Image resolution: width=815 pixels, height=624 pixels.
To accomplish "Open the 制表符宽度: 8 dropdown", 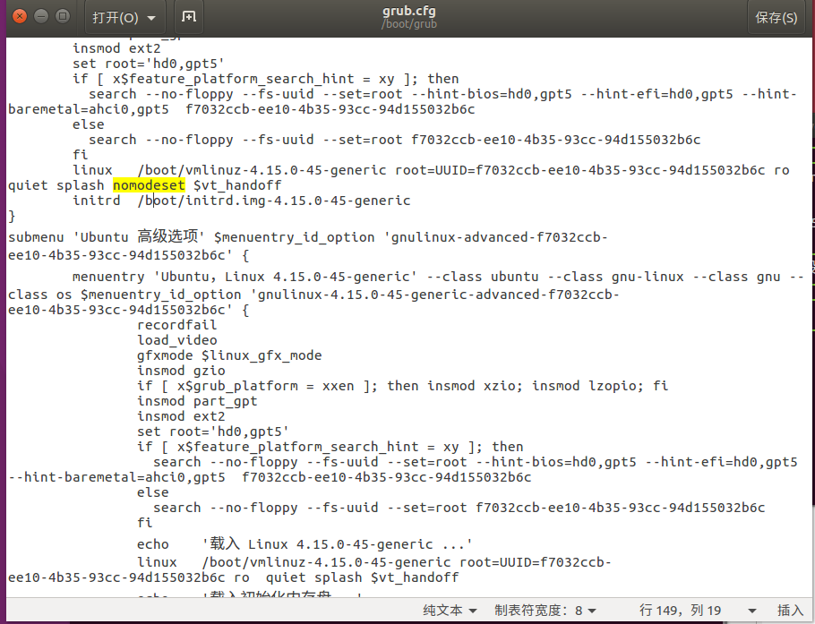I will pos(545,610).
